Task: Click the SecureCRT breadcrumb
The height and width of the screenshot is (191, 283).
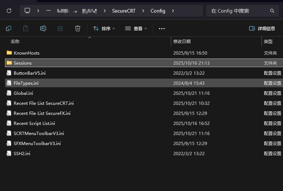Action: tap(124, 11)
